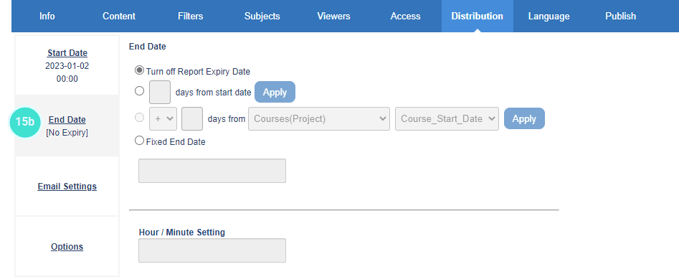Screen dimensions: 679x277
Task: Open the Info tab
Action: coord(47,16)
